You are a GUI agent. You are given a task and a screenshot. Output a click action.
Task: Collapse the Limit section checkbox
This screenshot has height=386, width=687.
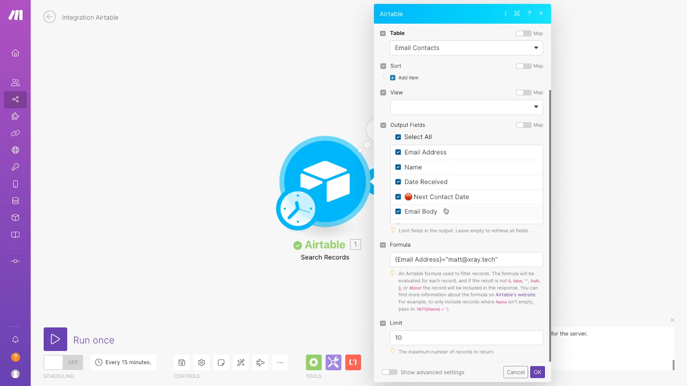(383, 323)
